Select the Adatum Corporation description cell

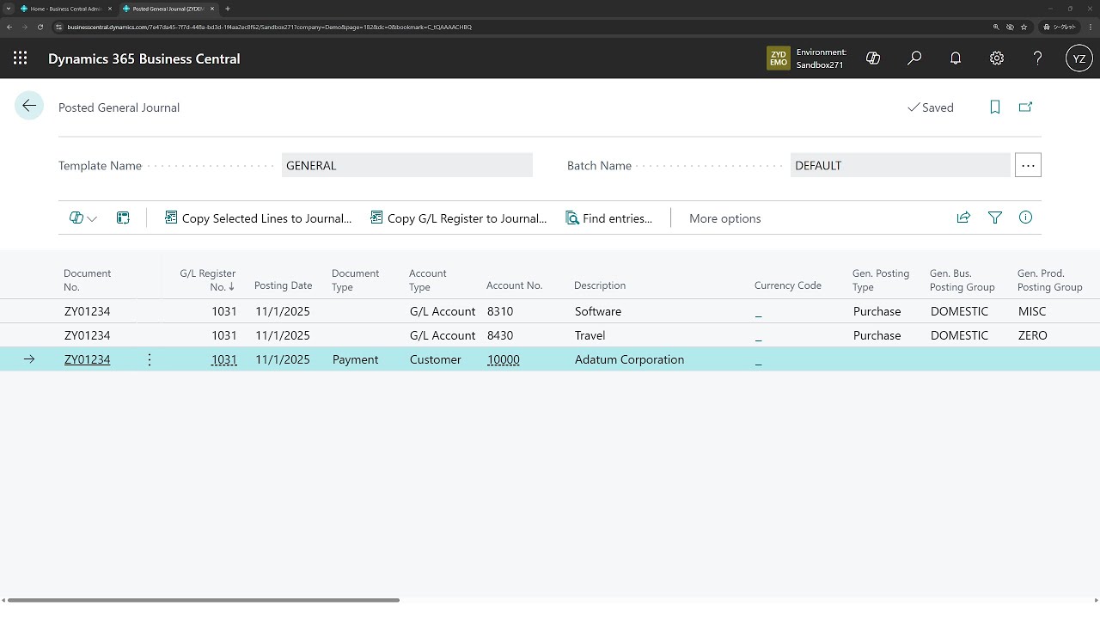(x=629, y=359)
